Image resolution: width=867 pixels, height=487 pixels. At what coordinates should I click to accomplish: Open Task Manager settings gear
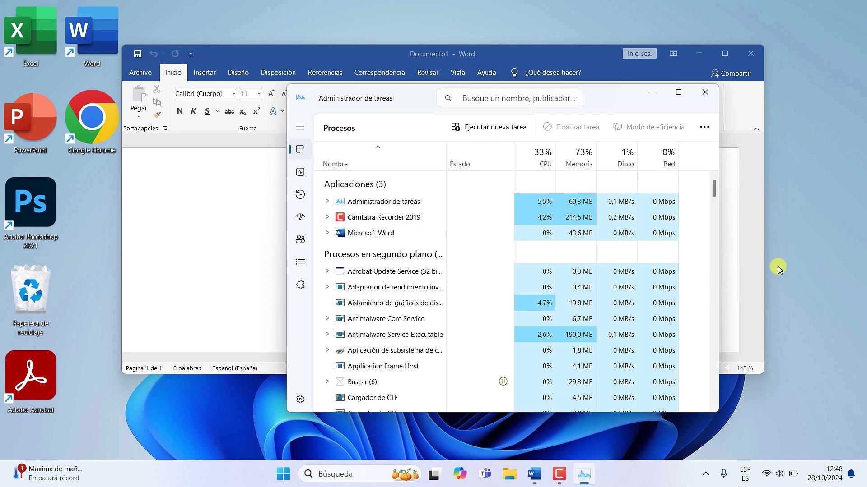tap(300, 399)
